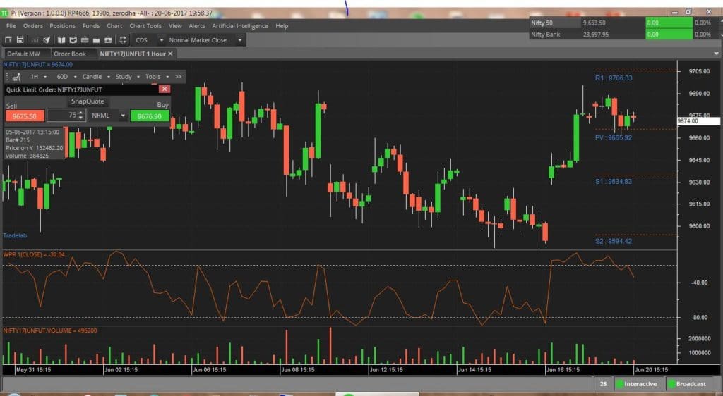Open the Normal Market Close dropdown
Viewport: 723px width, 396px height.
[241, 40]
